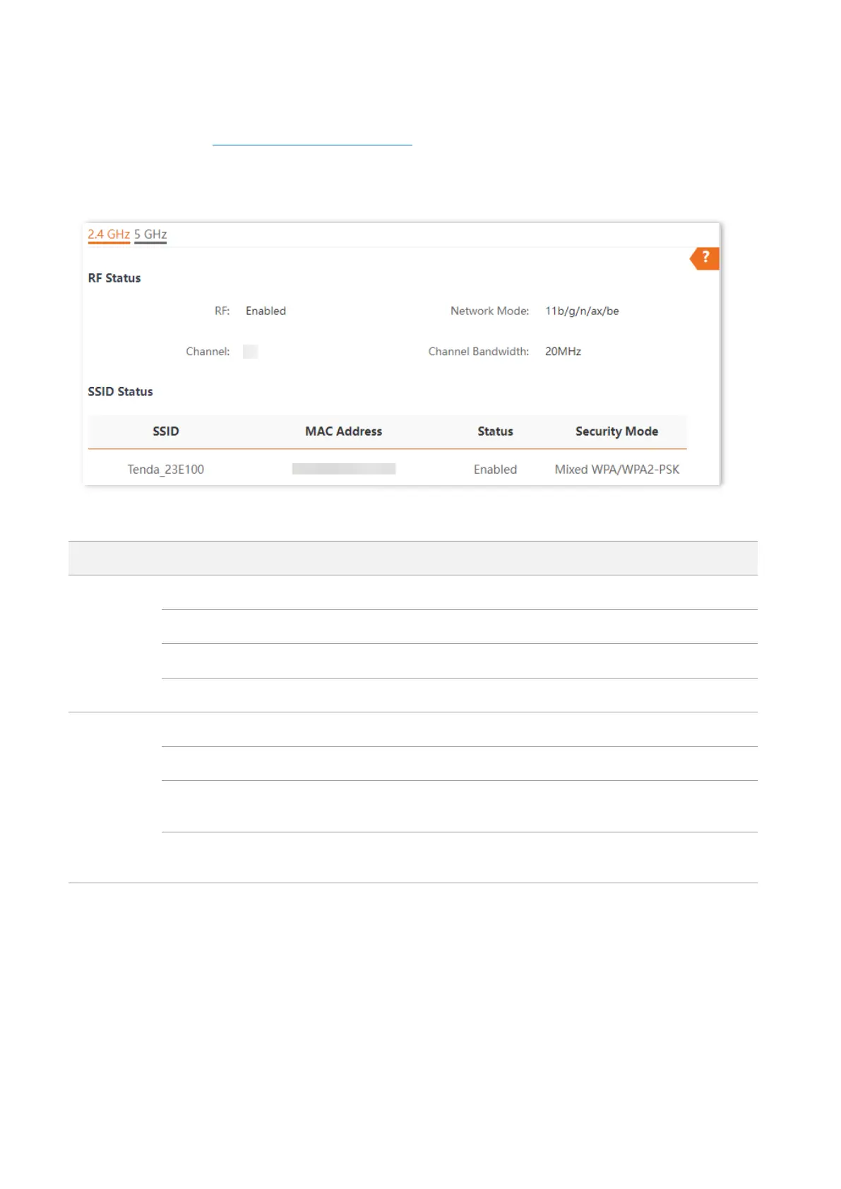The height and width of the screenshot is (1189, 841).
Task: Select the Tenda_23E100 SSID entry
Action: coord(166,470)
